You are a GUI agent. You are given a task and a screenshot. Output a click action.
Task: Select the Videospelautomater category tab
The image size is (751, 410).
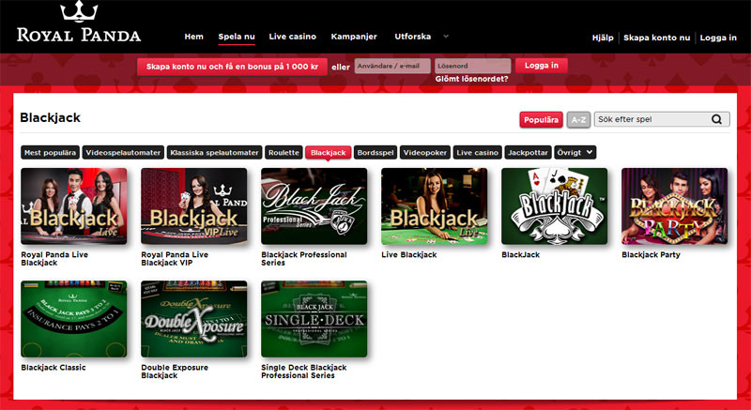coord(123,153)
